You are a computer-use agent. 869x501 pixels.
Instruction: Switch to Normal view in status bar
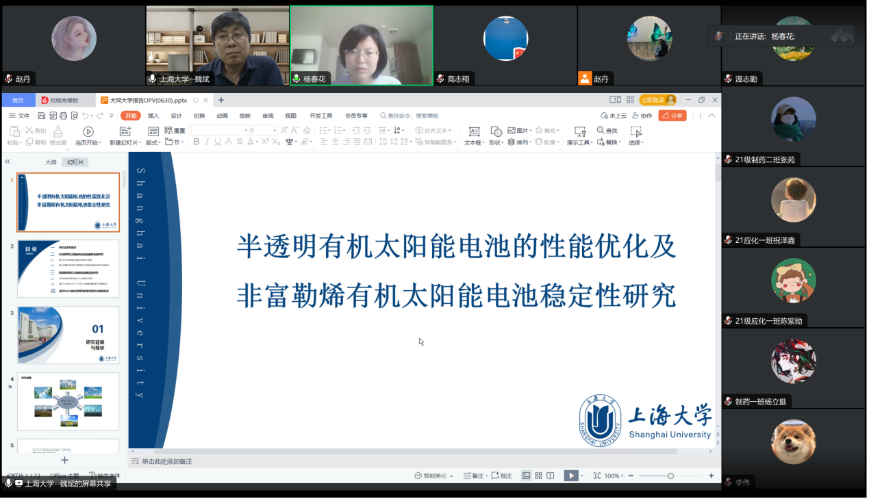click(527, 476)
